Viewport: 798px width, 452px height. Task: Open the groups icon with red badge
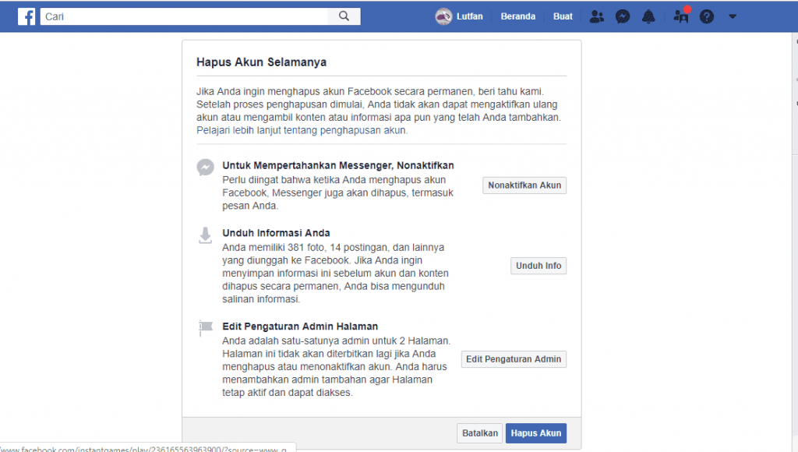[x=681, y=16]
